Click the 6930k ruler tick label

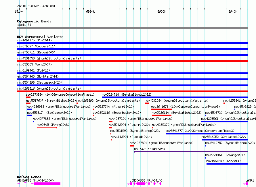click(162, 11)
